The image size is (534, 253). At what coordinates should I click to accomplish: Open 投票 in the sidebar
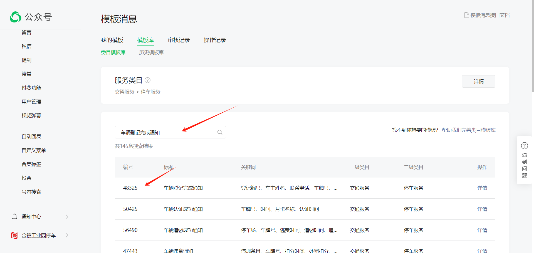point(26,178)
